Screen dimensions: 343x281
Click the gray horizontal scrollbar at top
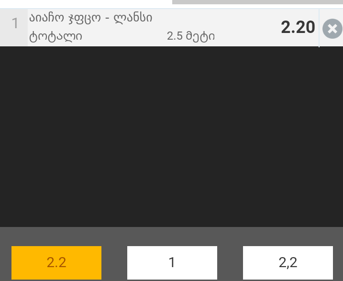[x=257, y=2]
